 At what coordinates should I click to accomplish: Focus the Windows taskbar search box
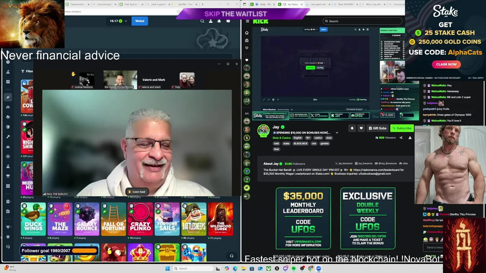coord(193,268)
